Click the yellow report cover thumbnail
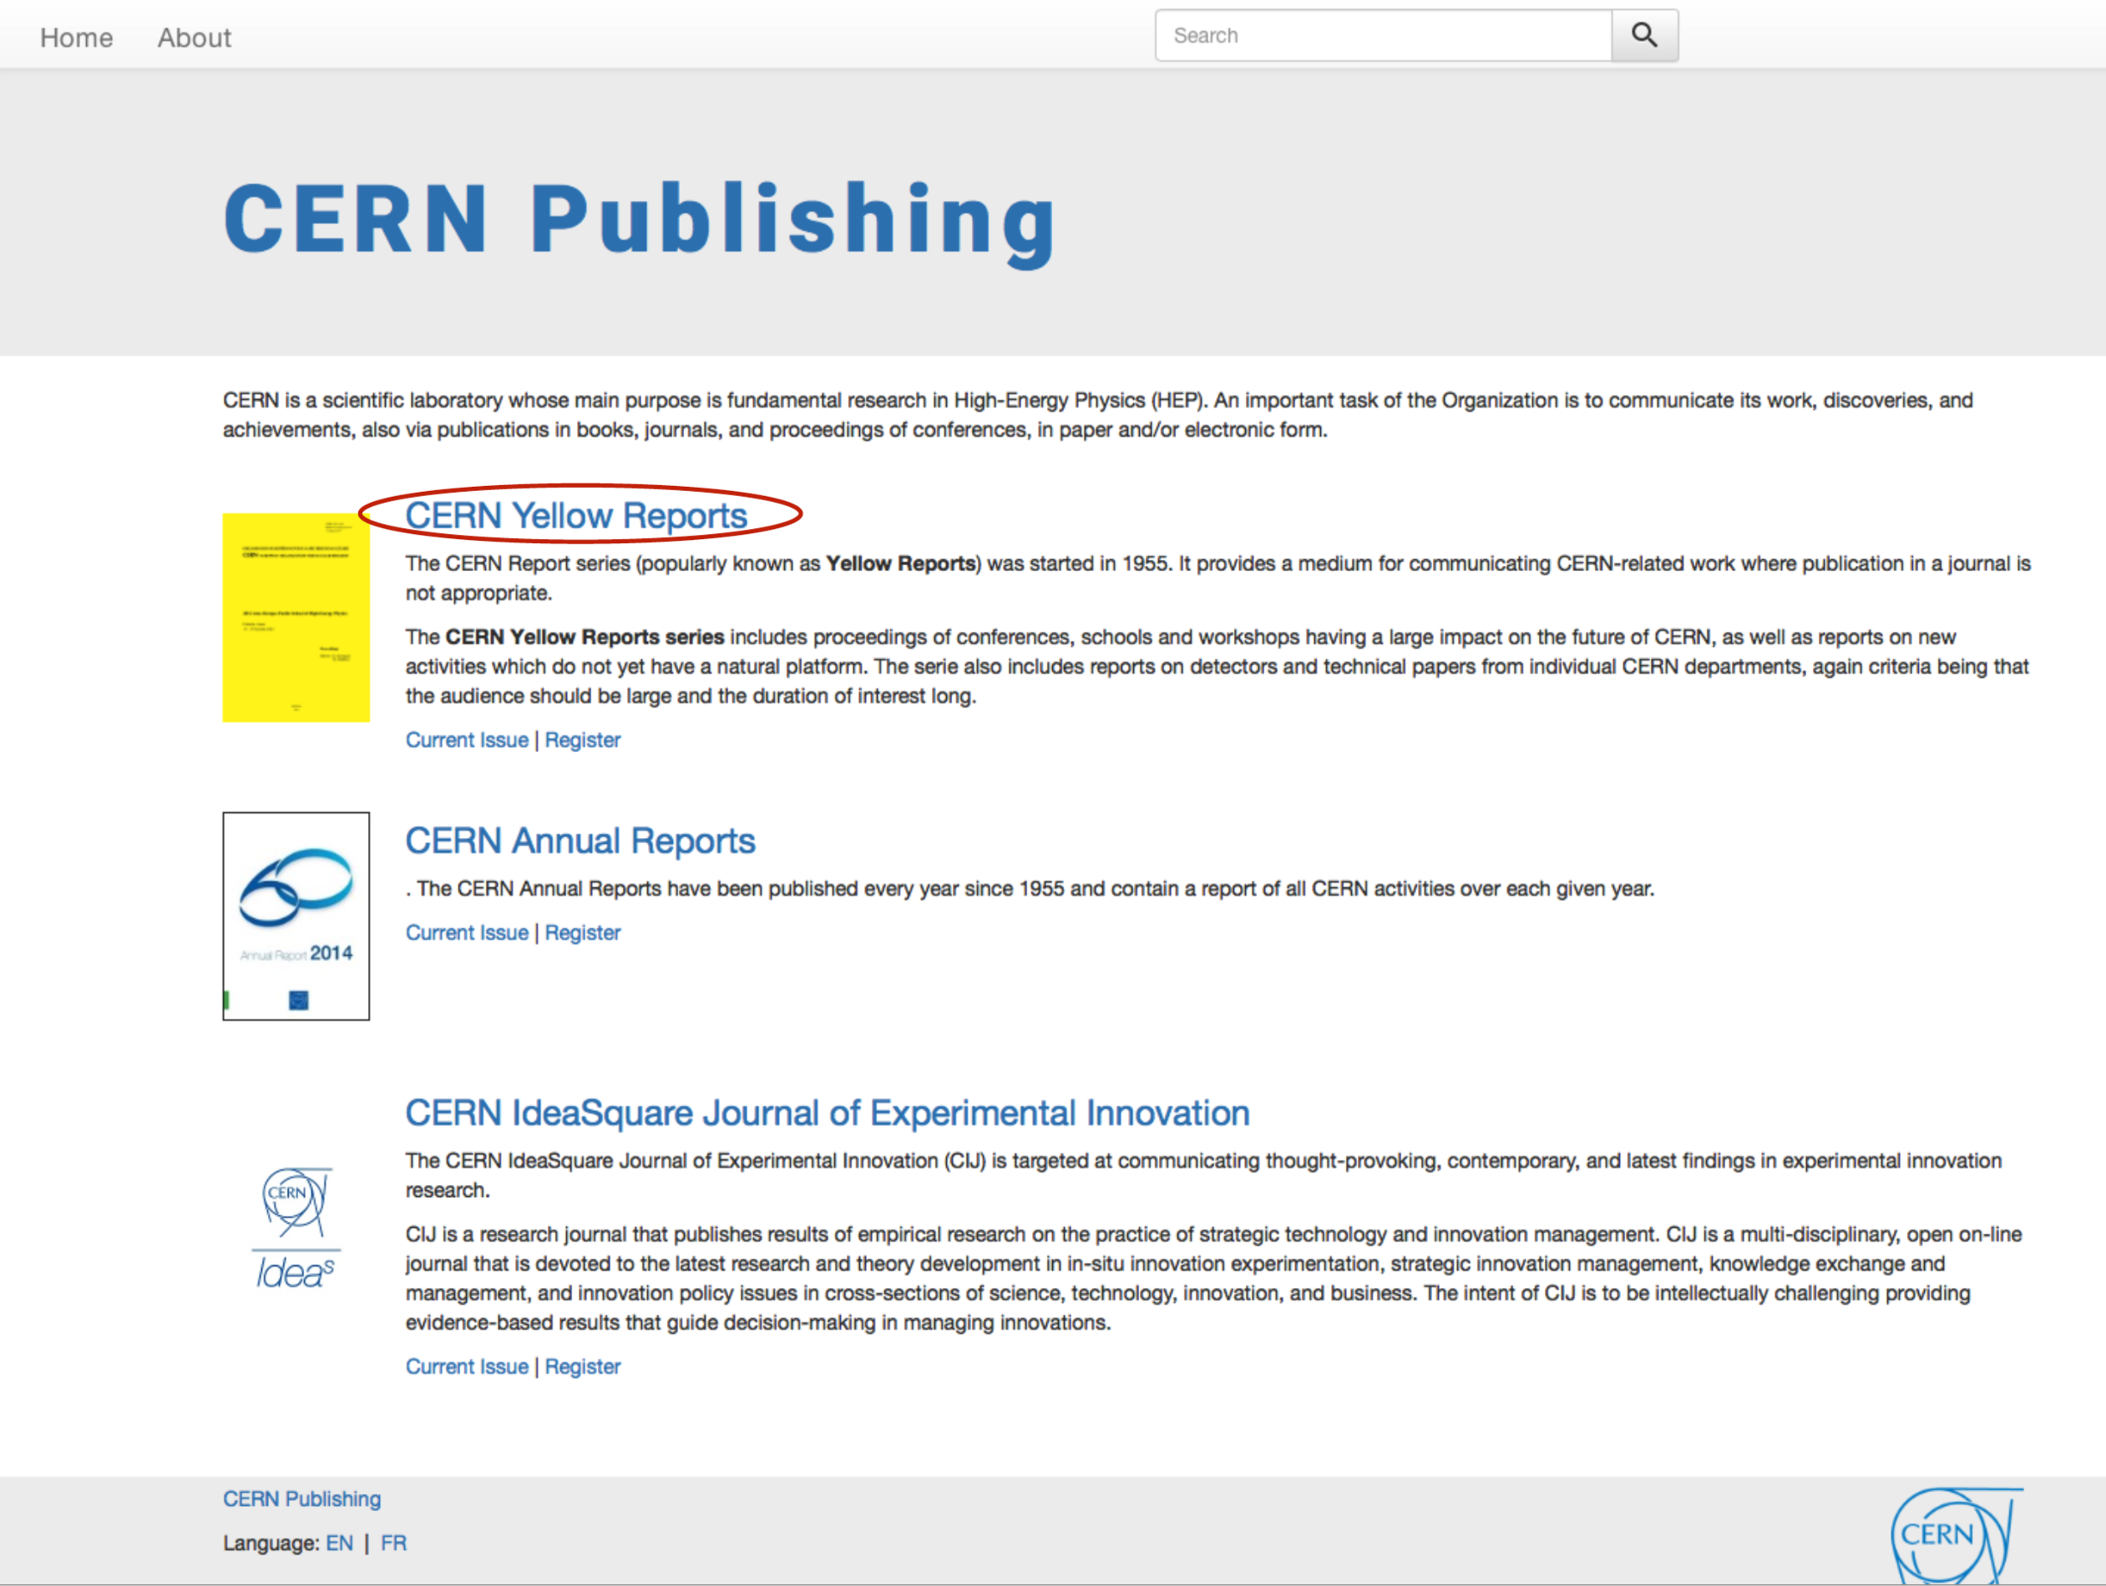Viewport: 2106px width, 1586px height. pyautogui.click(x=296, y=617)
